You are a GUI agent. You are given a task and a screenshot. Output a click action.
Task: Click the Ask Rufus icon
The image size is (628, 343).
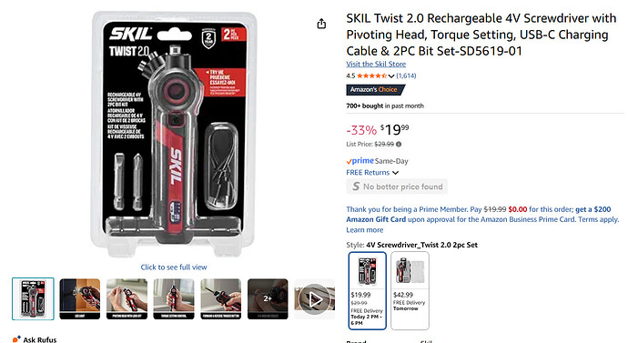[x=16, y=339]
